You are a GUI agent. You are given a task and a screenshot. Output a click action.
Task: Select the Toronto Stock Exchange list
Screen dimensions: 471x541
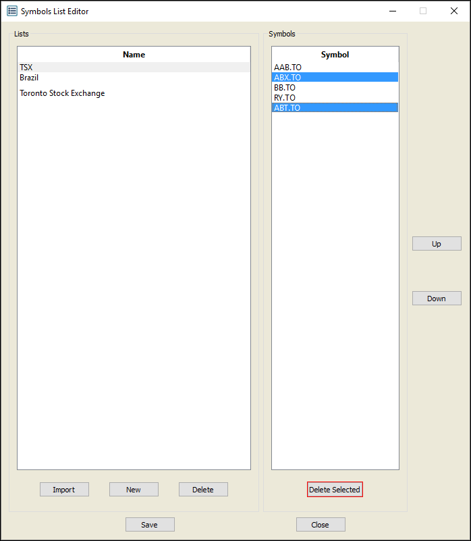pos(62,93)
